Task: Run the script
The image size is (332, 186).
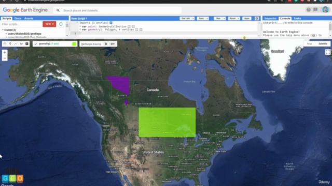Action: [x=218, y=19]
